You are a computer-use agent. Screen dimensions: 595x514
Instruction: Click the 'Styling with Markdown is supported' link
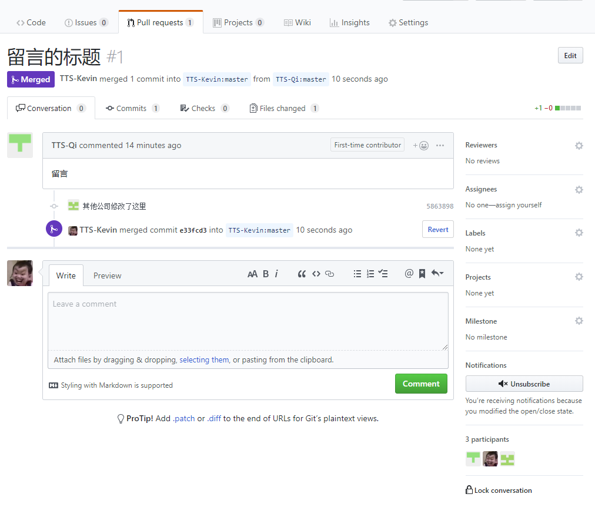(117, 385)
